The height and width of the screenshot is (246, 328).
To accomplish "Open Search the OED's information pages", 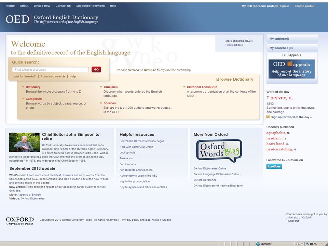I will click(x=142, y=141).
